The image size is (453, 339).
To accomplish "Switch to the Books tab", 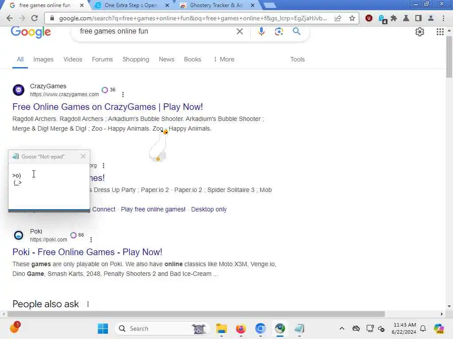I will coord(192,60).
